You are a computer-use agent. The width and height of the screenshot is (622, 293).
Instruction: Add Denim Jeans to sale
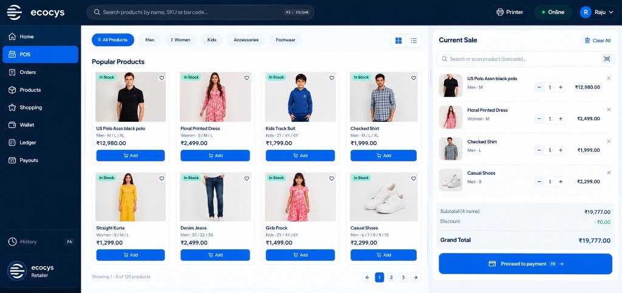[x=215, y=255]
